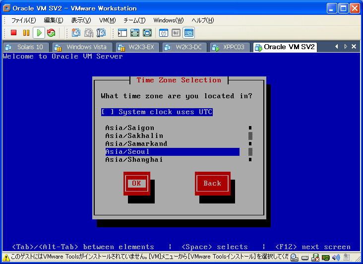The image size is (363, 264).
Task: Switch to the W2K3-DC tab
Action: click(185, 47)
